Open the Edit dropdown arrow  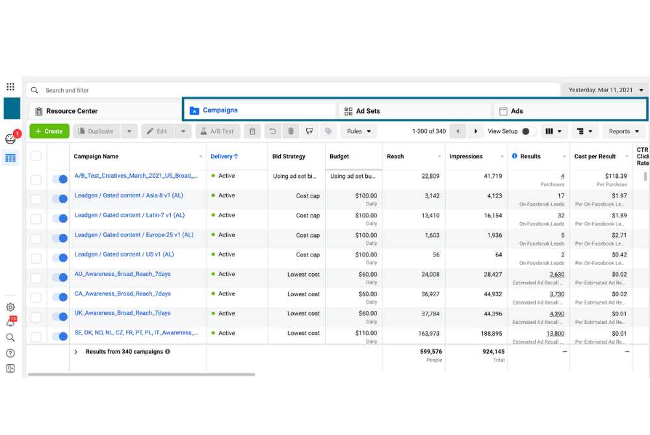click(x=183, y=131)
